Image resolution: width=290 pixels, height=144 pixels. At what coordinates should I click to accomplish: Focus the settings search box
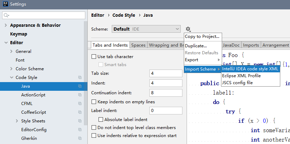44,15
